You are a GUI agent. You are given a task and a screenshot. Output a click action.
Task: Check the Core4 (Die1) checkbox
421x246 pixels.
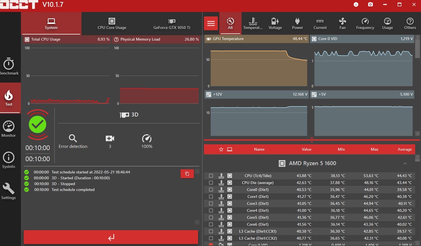(211, 210)
